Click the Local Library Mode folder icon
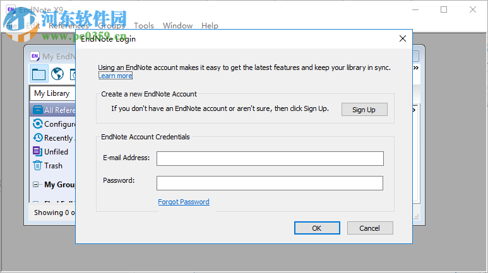 click(x=39, y=74)
